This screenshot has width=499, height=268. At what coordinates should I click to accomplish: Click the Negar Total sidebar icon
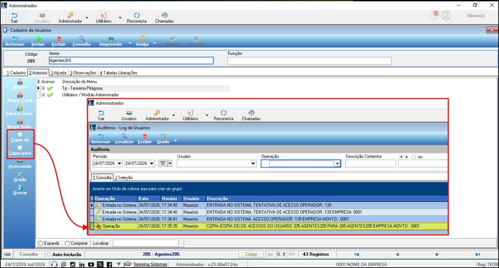[20, 95]
